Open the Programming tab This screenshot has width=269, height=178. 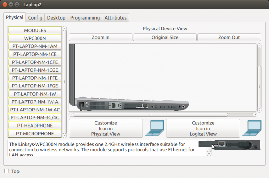pos(85,17)
